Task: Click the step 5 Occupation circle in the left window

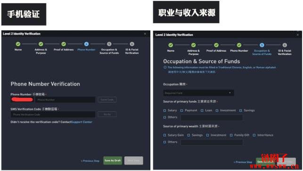Action: [109, 44]
